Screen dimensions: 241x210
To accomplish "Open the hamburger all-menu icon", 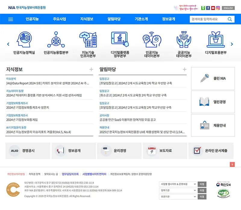I will [x=11, y=19].
